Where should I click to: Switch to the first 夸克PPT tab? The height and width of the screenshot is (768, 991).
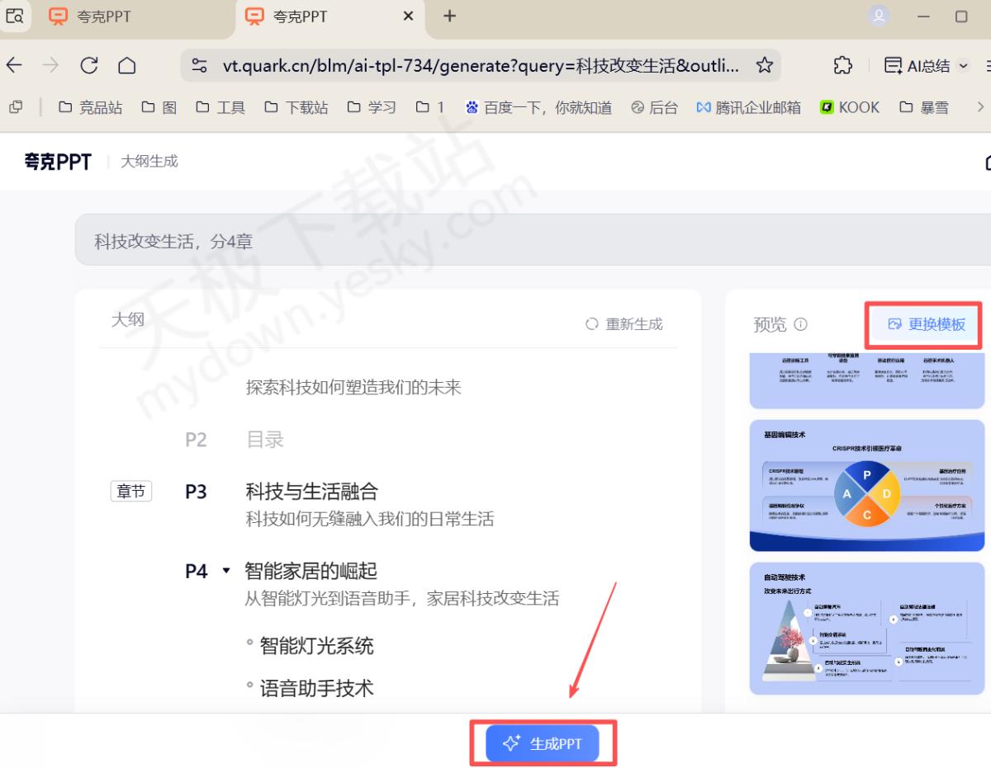(103, 16)
